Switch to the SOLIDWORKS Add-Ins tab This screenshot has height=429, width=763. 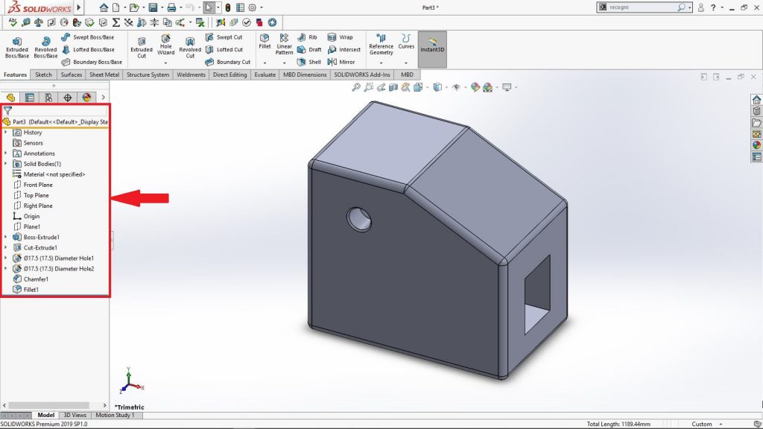pyautogui.click(x=362, y=75)
